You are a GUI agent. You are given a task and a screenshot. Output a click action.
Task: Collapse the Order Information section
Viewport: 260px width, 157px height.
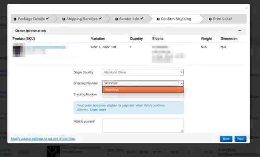click(240, 30)
